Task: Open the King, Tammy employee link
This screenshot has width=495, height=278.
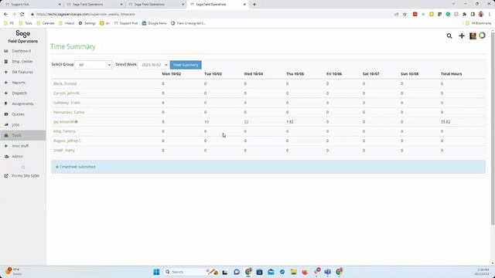Action: 64,131
